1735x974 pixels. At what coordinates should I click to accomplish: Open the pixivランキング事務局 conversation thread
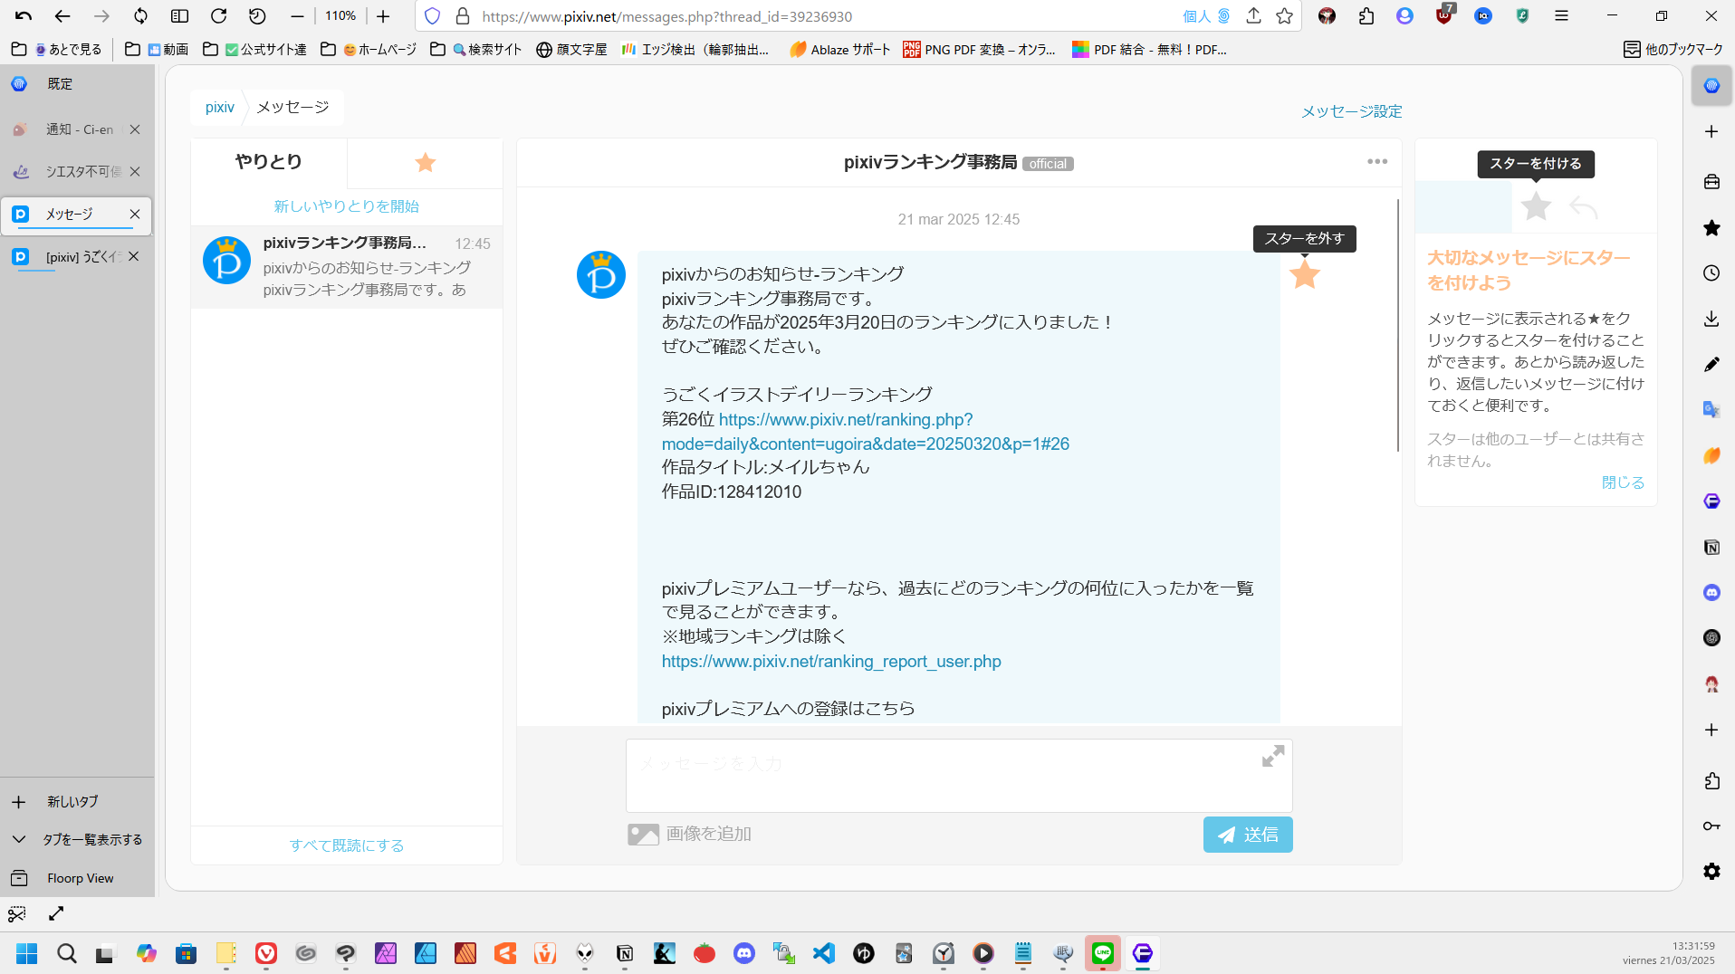click(346, 267)
